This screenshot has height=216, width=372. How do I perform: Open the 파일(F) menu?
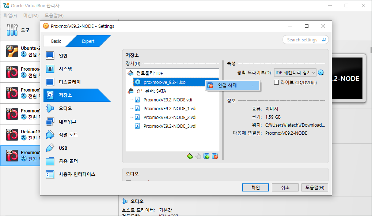(x=10, y=15)
